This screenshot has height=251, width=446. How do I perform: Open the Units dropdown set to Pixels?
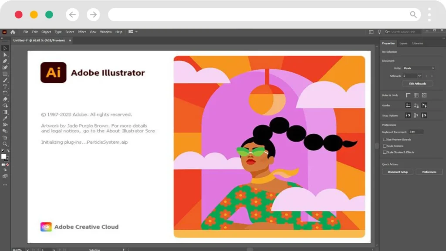[x=419, y=68]
